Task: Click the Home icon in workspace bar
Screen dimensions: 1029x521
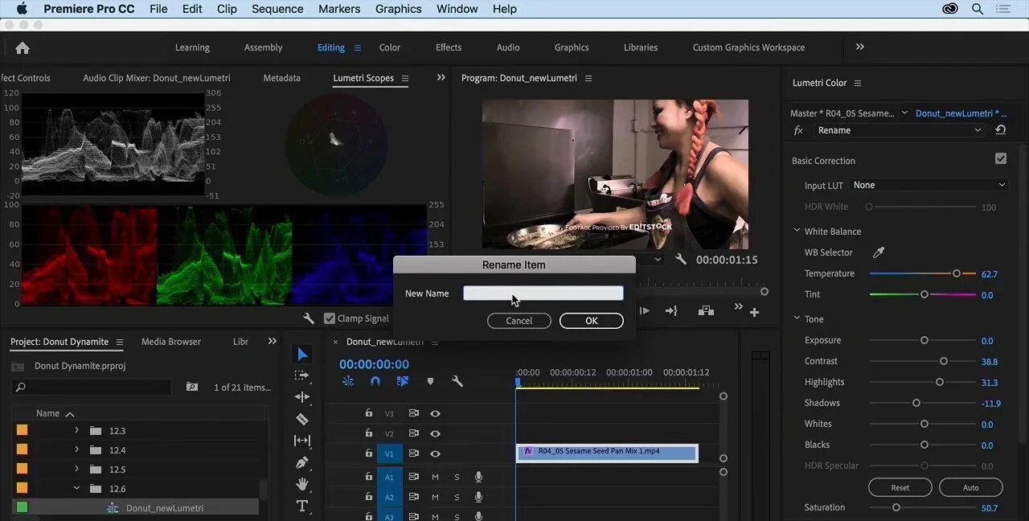Action: 23,47
